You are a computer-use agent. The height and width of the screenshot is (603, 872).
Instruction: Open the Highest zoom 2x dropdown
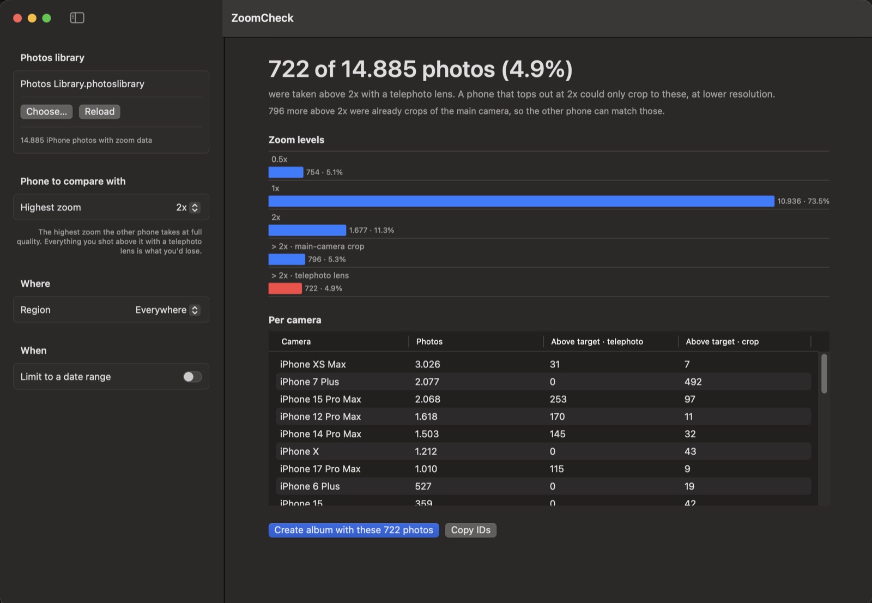[x=188, y=207]
